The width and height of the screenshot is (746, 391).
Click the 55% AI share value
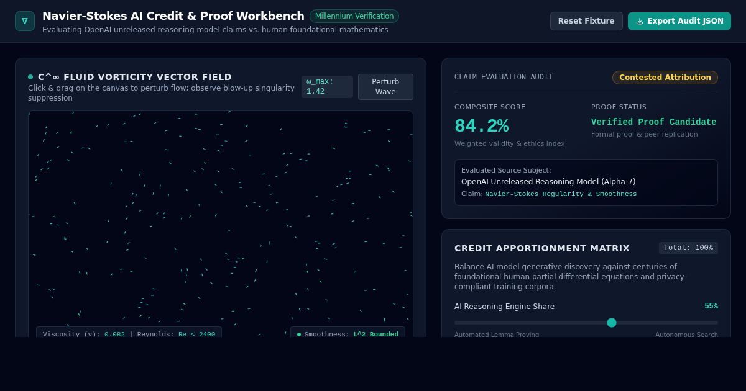point(711,307)
